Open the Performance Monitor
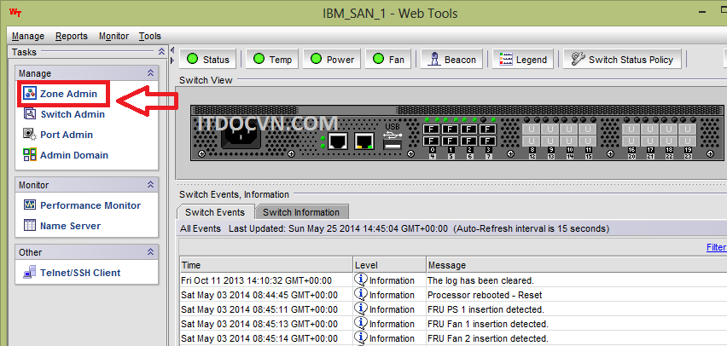This screenshot has height=346, width=727. [90, 205]
